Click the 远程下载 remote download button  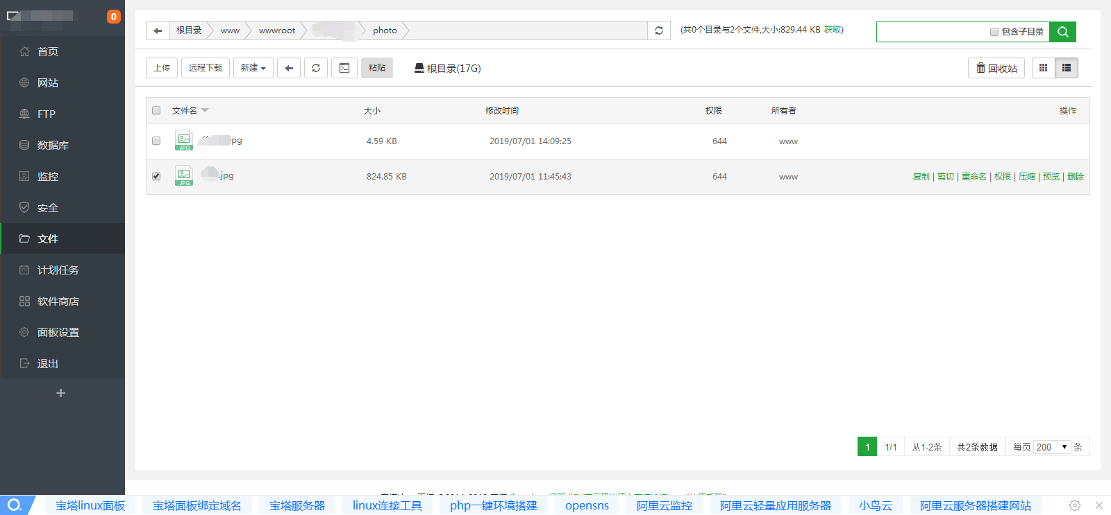point(206,68)
